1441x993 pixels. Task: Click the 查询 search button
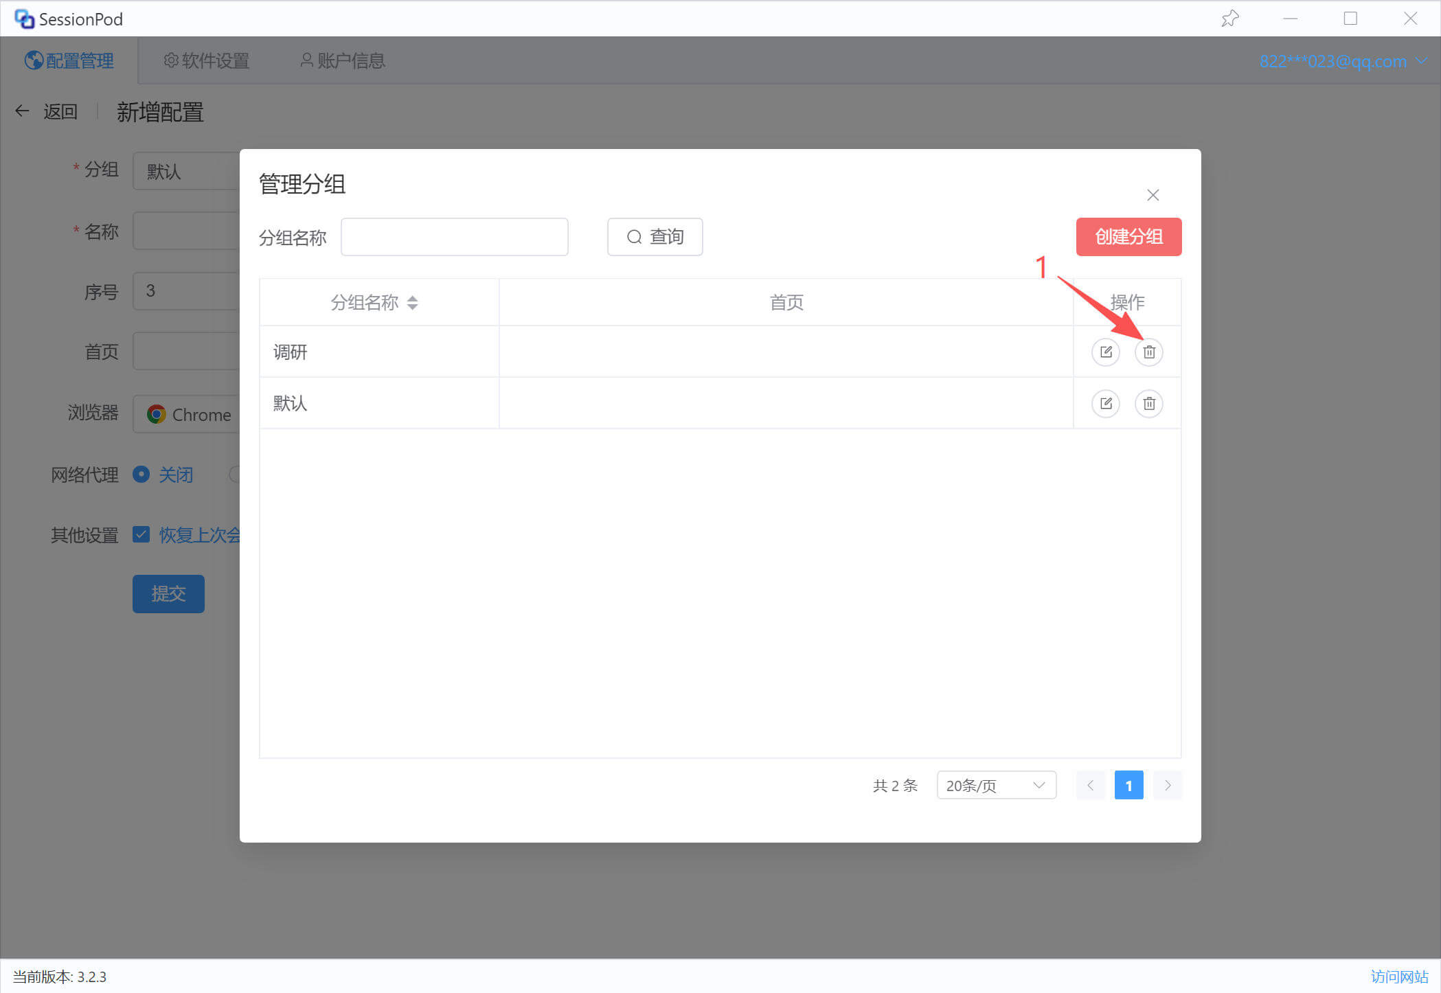tap(655, 237)
